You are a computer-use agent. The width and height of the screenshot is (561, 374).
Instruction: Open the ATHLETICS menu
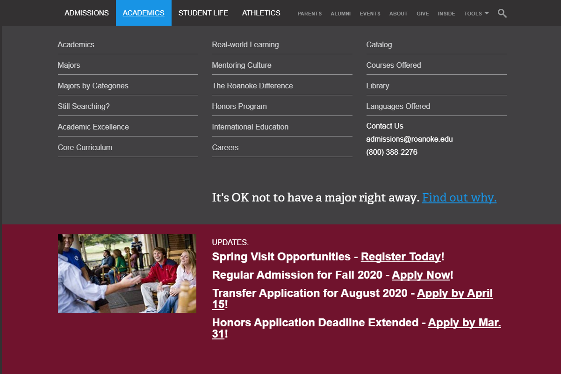[x=261, y=13]
